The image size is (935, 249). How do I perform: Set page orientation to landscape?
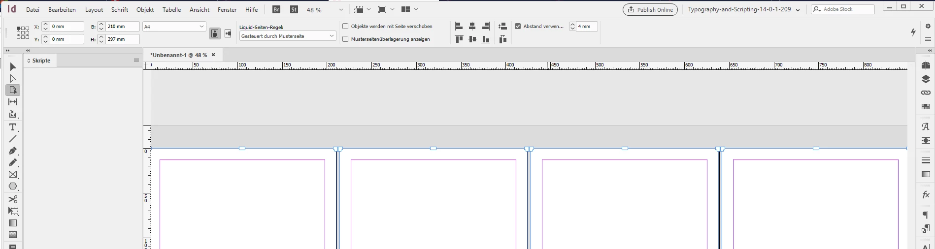pyautogui.click(x=228, y=33)
